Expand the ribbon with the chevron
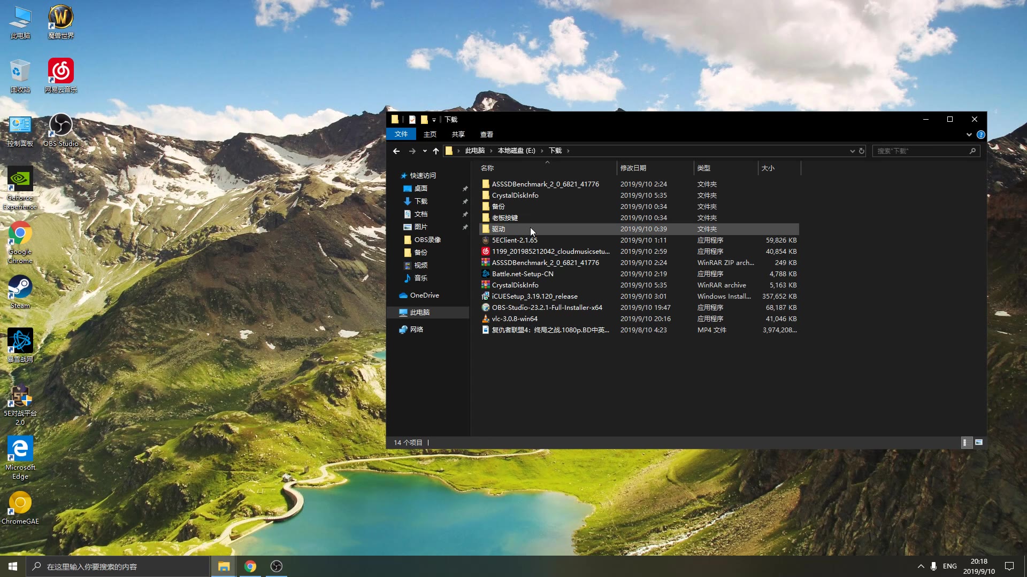 [x=969, y=135]
